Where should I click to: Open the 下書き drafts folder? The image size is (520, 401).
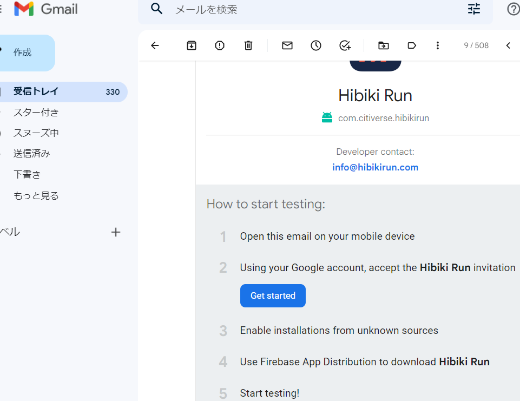[x=27, y=174]
